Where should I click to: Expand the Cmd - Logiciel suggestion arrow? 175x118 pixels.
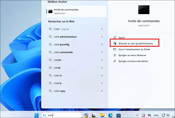pyautogui.click(x=102, y=29)
